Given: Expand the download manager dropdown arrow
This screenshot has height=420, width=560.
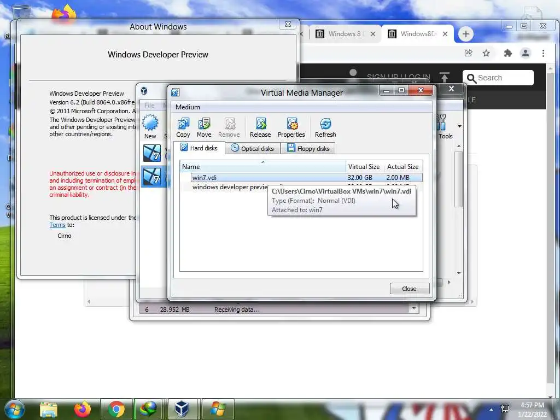Looking at the screenshot, I should tap(414, 308).
